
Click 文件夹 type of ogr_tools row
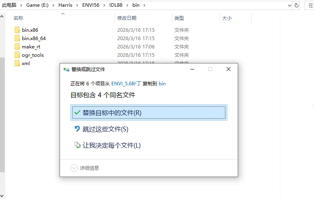181,55
